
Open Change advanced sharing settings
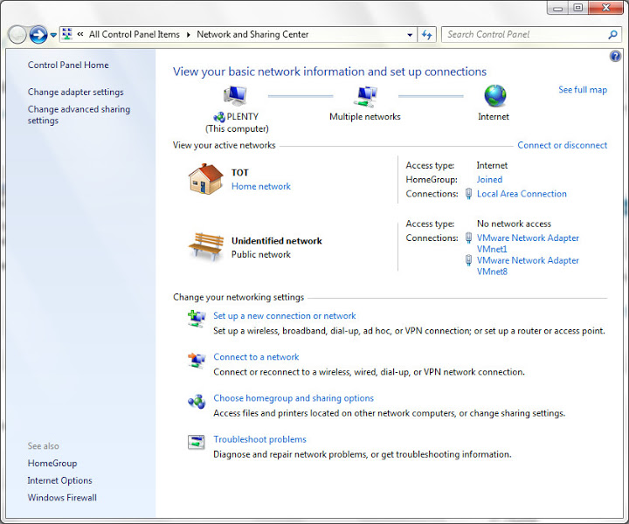tap(79, 114)
